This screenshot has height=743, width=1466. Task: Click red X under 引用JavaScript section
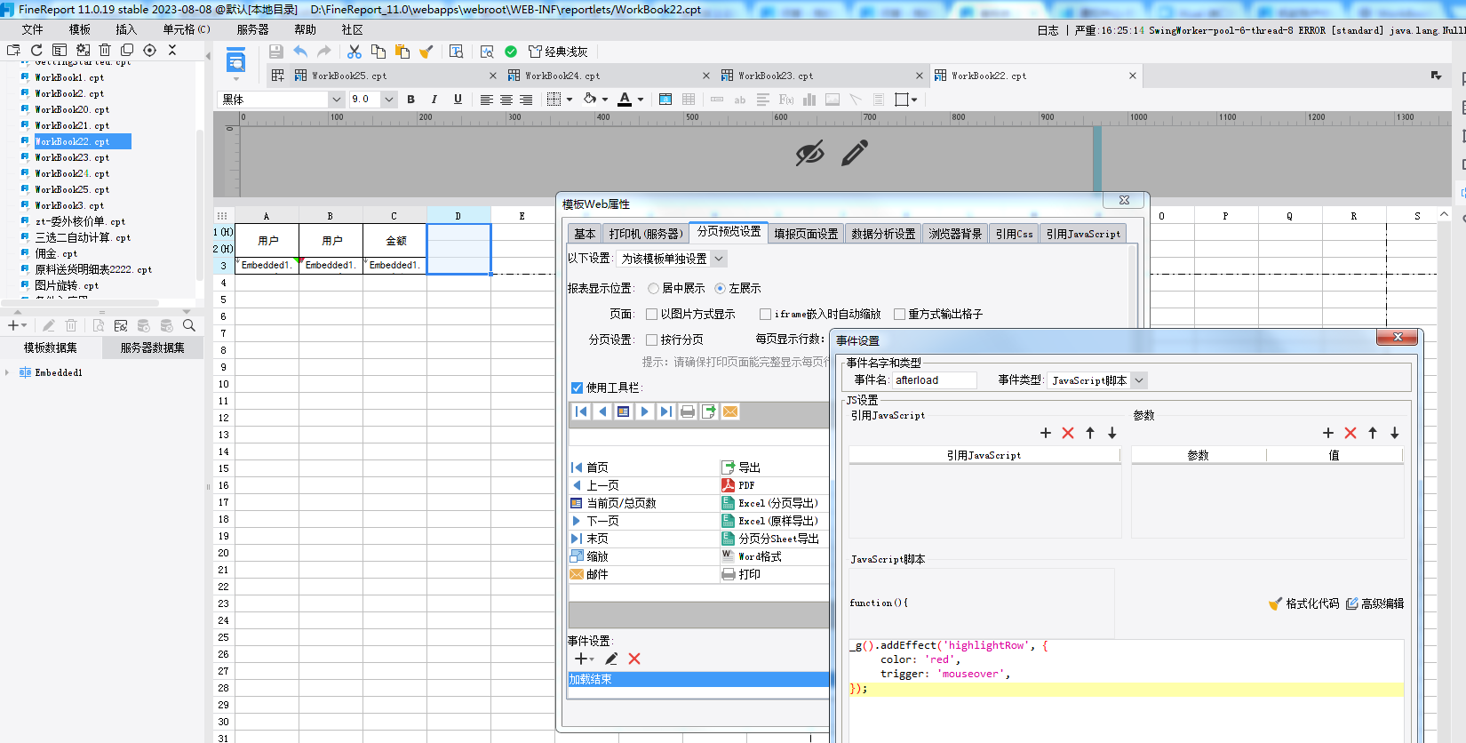[1068, 433]
